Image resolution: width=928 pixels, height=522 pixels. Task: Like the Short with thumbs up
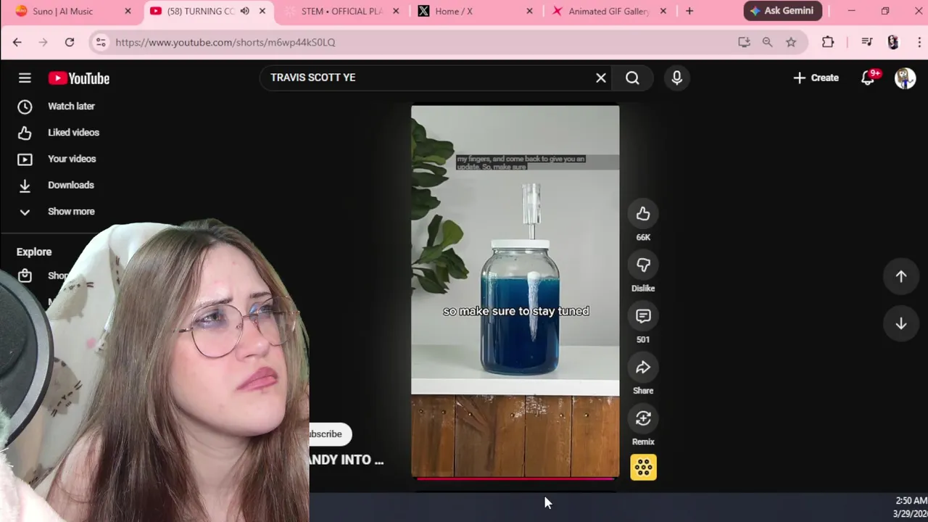tap(643, 214)
